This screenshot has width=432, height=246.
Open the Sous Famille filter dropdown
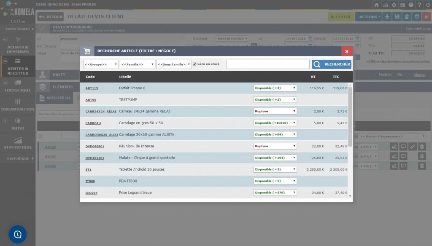173,64
